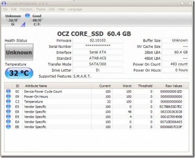The width and height of the screenshot is (195, 158).
Task: Click the Raw Values column header
Action: tap(169, 86)
